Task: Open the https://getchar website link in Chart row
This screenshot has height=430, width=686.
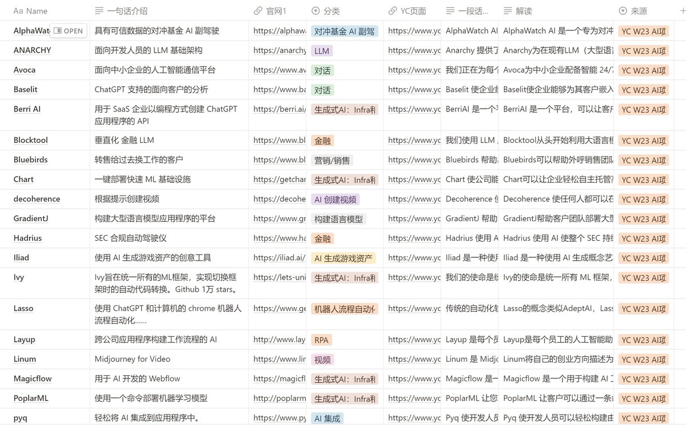Action: click(280, 179)
